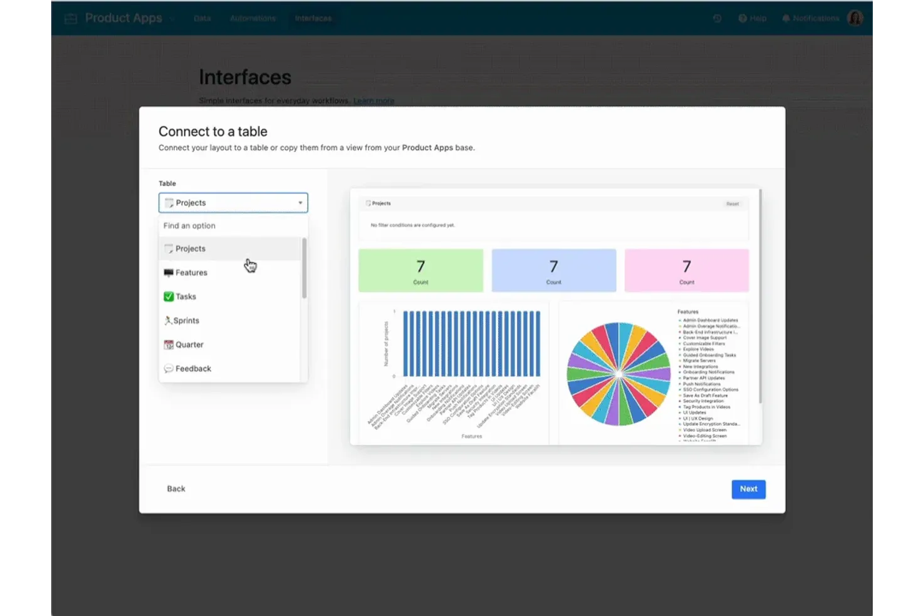
Task: Switch to the Interfaces tab
Action: pyautogui.click(x=313, y=18)
